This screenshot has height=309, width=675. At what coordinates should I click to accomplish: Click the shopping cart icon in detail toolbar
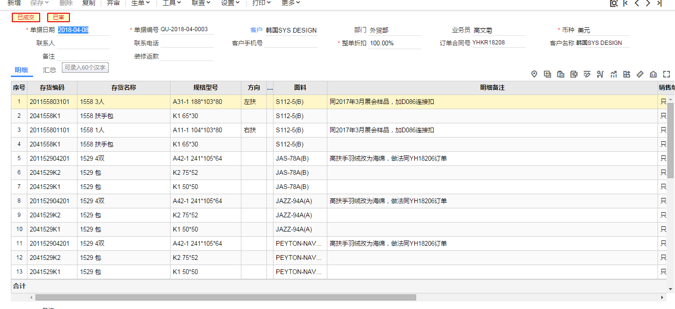pos(600,74)
